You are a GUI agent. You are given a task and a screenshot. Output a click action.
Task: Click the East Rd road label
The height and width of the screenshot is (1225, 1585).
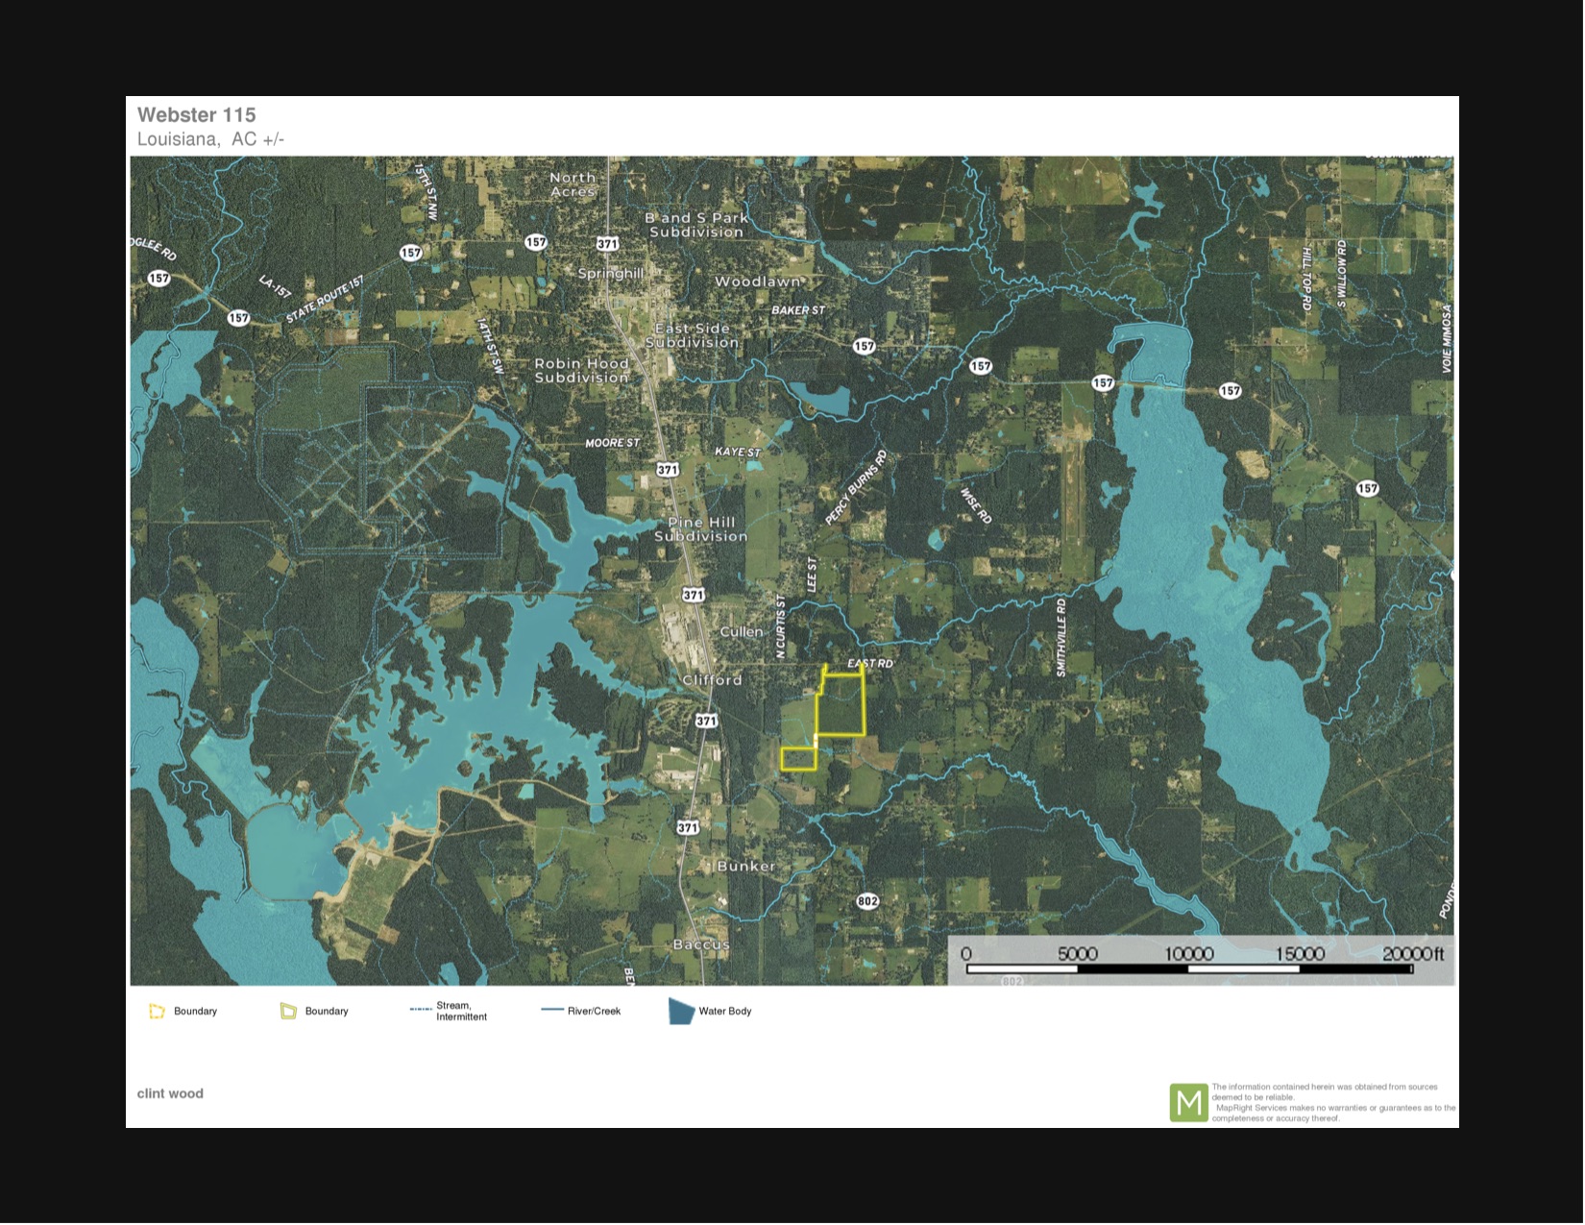870,664
